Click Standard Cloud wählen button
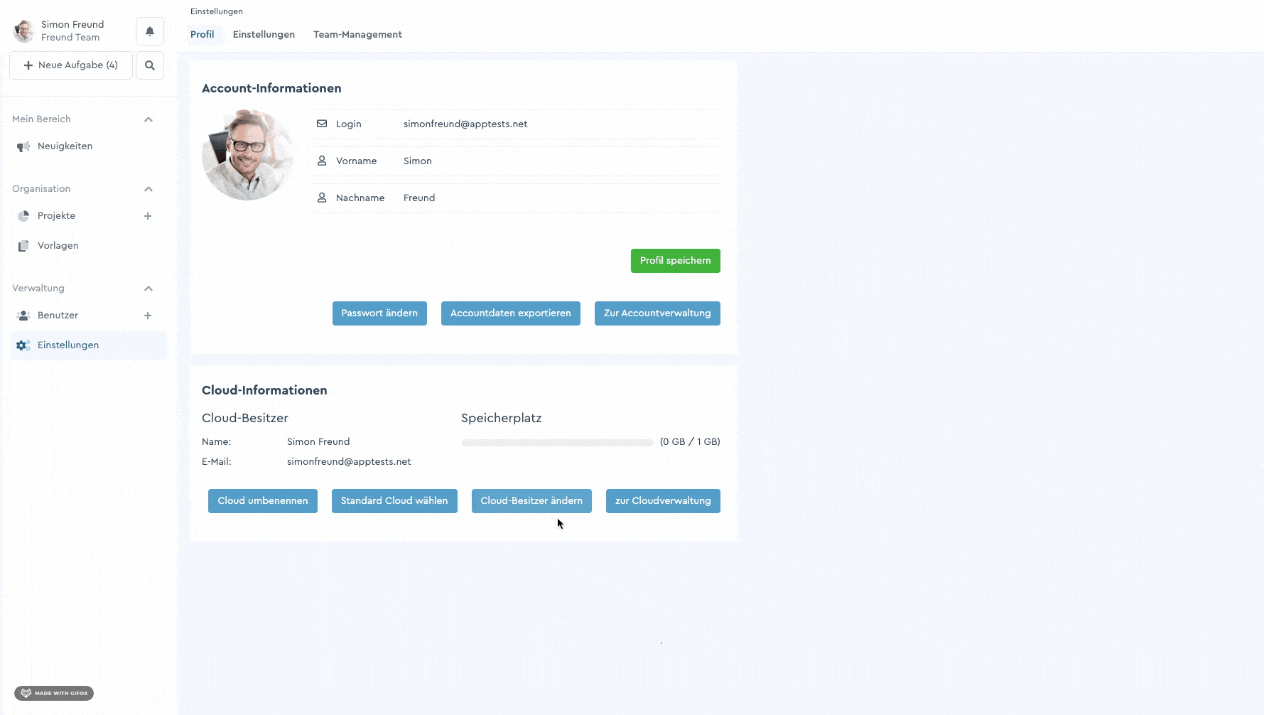The height and width of the screenshot is (715, 1264). coord(394,501)
